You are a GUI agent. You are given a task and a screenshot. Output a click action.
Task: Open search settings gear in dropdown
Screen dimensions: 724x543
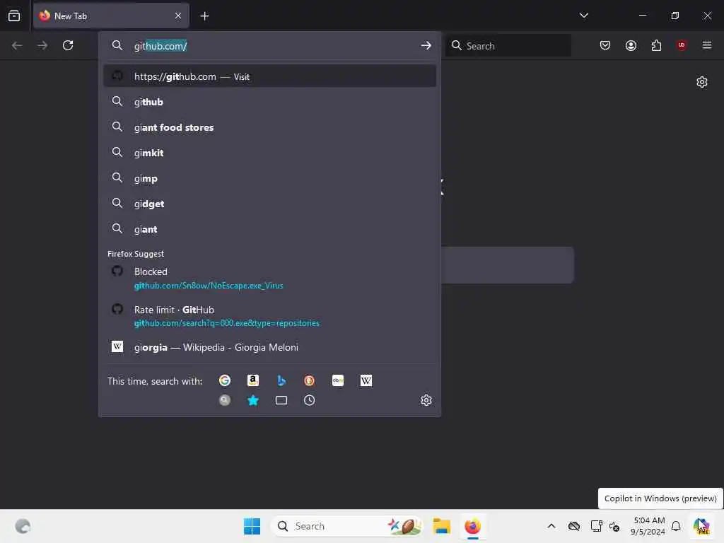[x=426, y=400]
